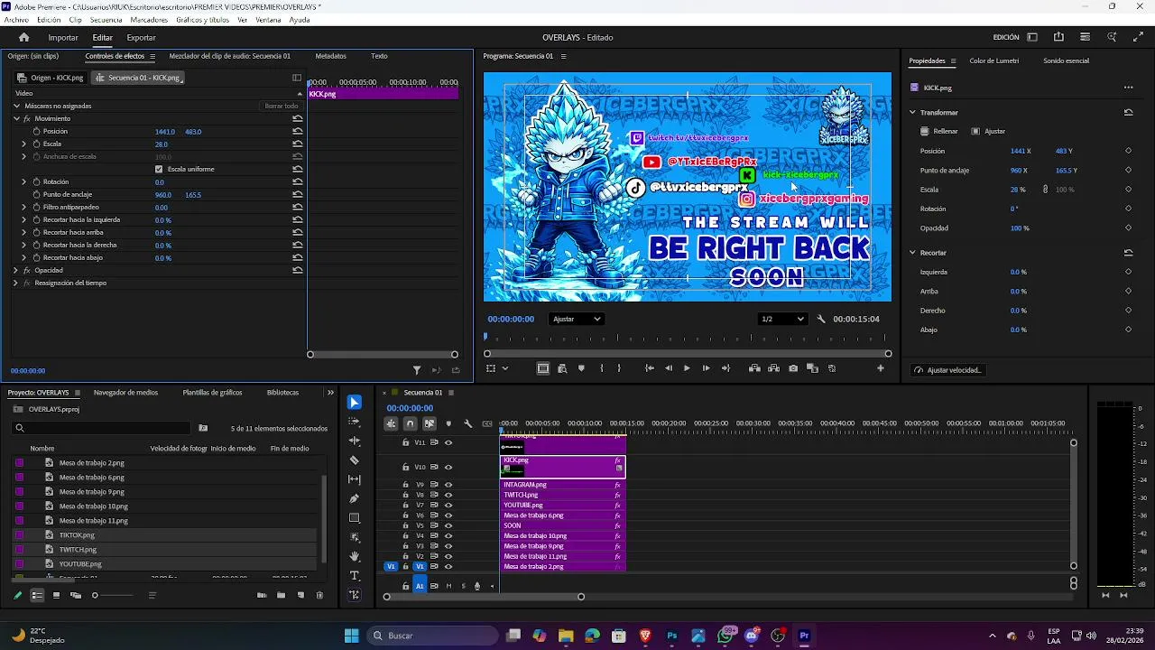Open timeline display settings wrench
This screenshot has height=650, width=1155.
[467, 423]
